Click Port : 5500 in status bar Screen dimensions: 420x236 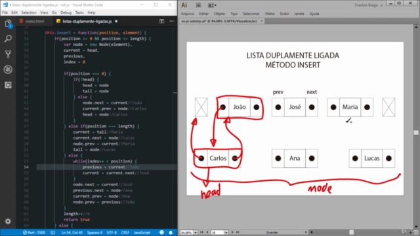34,233
